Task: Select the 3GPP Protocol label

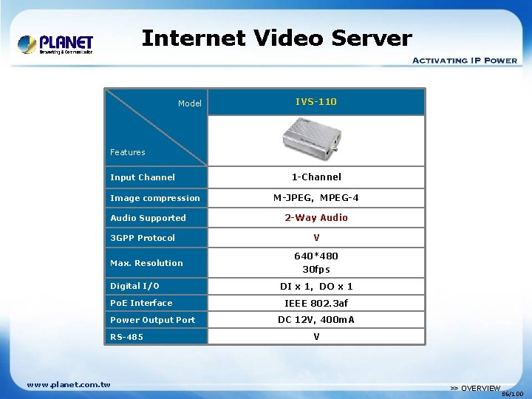Action: [143, 237]
